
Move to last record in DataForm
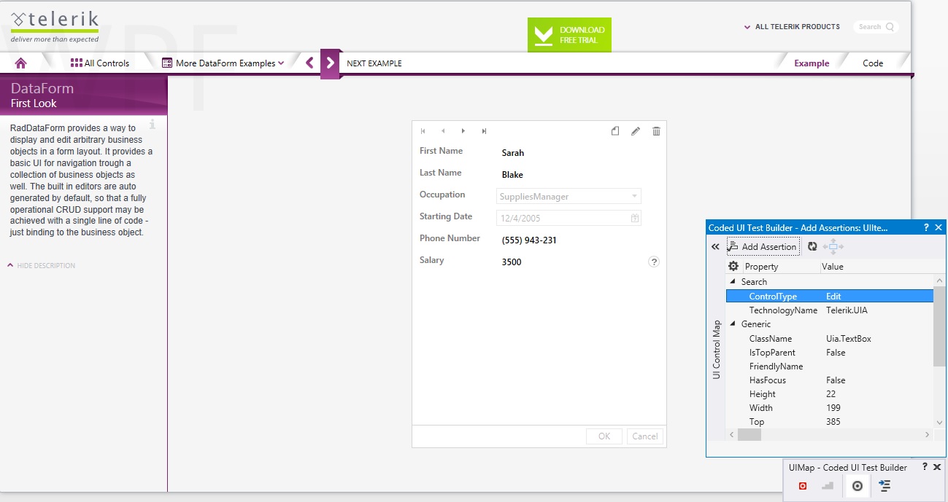point(484,131)
